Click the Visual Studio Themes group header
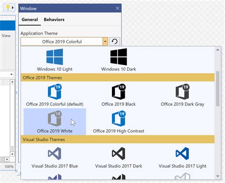 [x=118, y=139]
